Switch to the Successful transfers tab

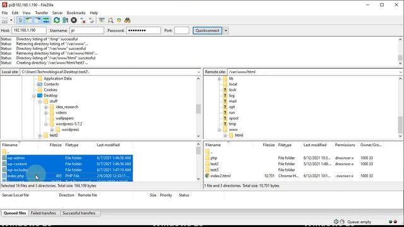click(x=79, y=213)
